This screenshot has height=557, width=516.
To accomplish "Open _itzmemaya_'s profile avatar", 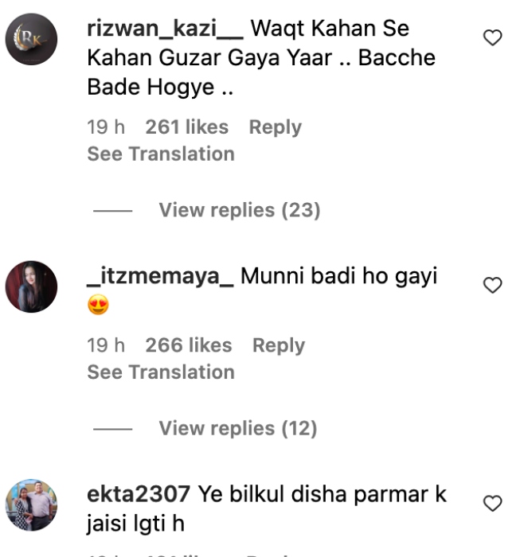I will pyautogui.click(x=31, y=286).
